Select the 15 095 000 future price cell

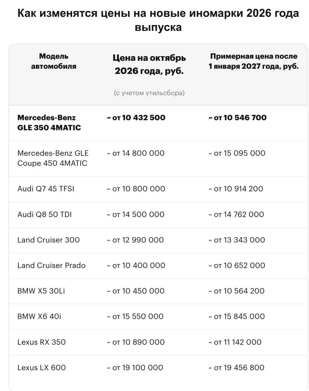point(237,153)
